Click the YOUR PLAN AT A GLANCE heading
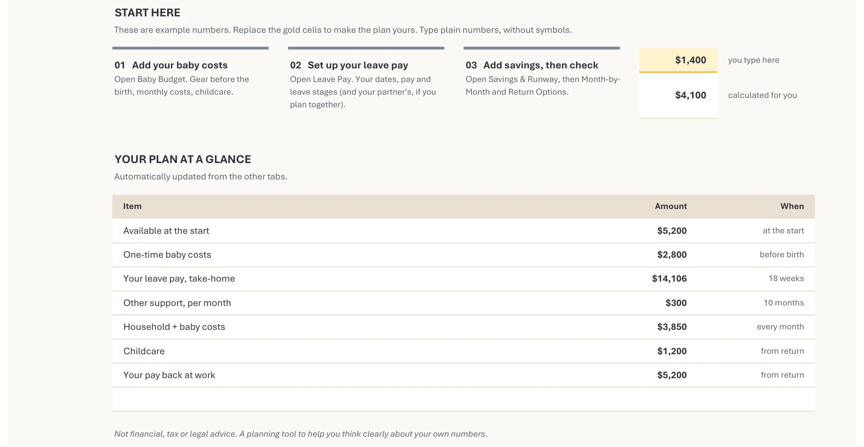Screen dimensions: 864x447 (x=183, y=159)
